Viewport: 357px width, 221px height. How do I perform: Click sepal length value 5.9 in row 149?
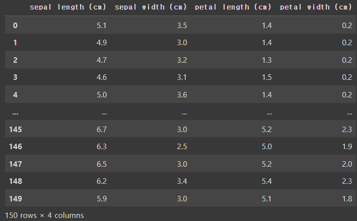tap(102, 199)
